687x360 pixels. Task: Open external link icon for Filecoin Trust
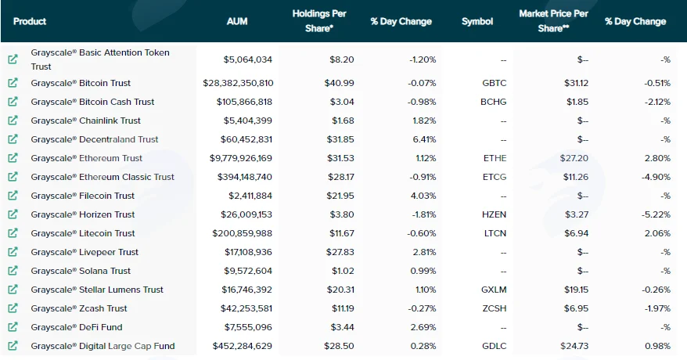point(13,196)
